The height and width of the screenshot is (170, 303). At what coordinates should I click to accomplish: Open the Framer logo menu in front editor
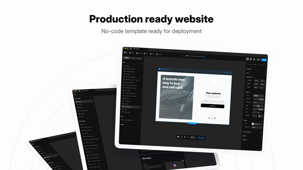click(125, 52)
